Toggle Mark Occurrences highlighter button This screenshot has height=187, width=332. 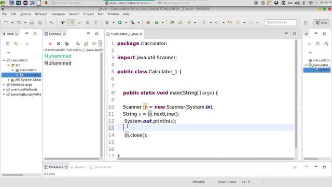[71, 22]
